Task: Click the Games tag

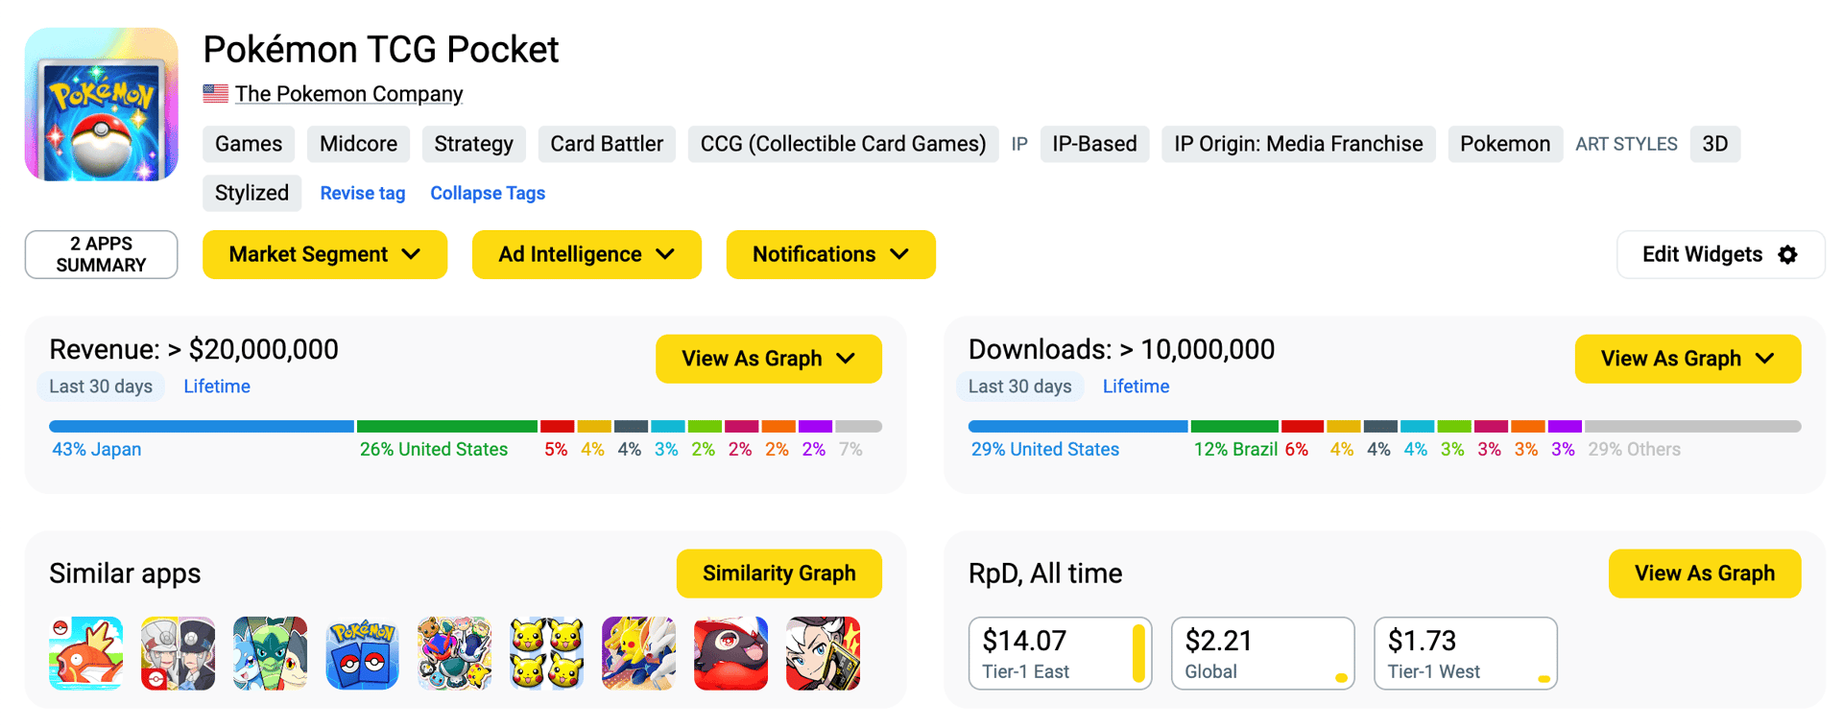Action: (249, 144)
